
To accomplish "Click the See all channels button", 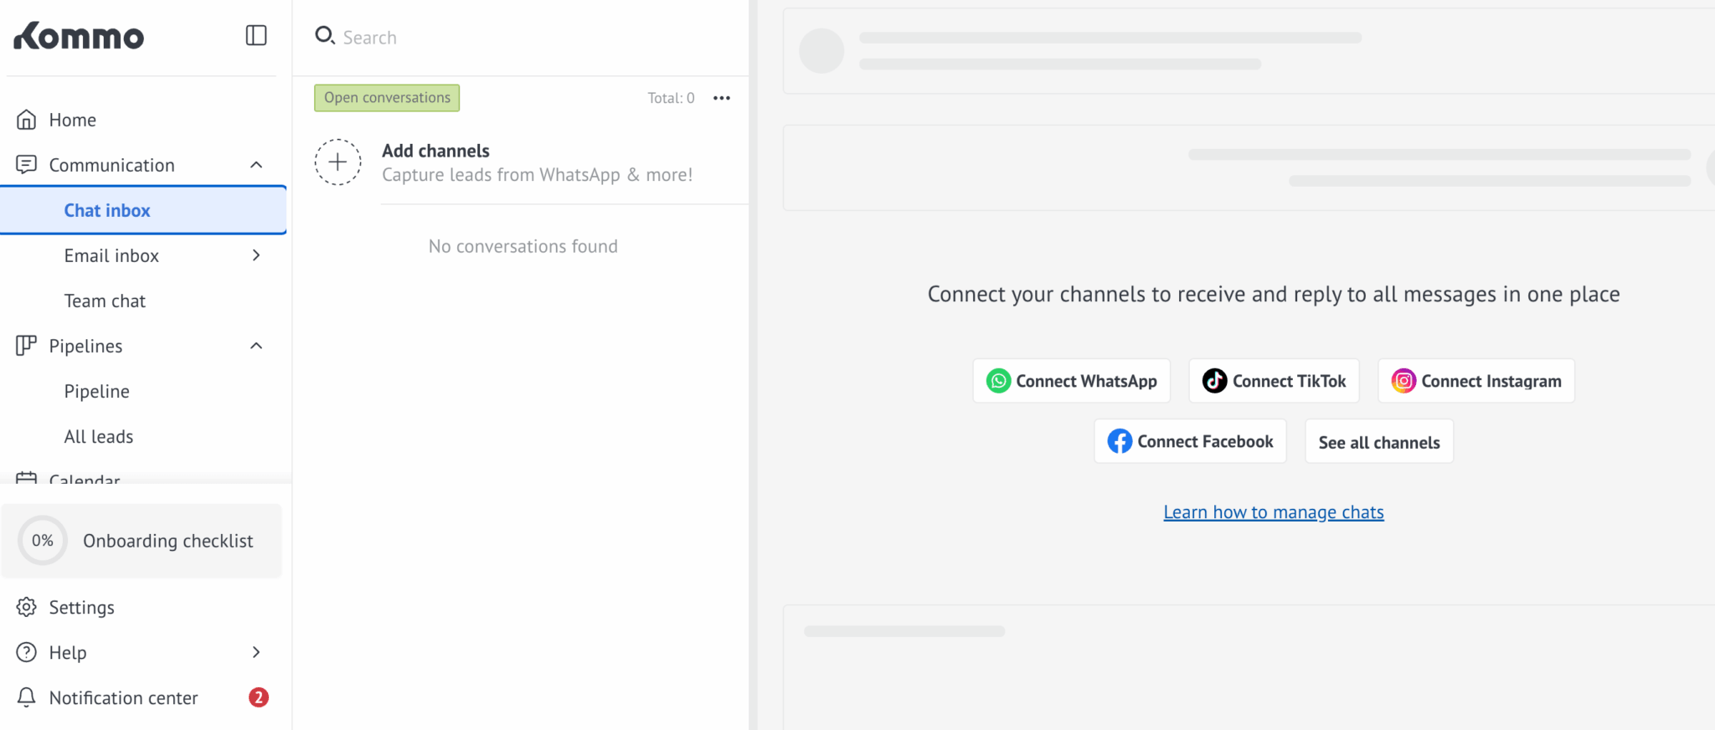I will 1379,441.
